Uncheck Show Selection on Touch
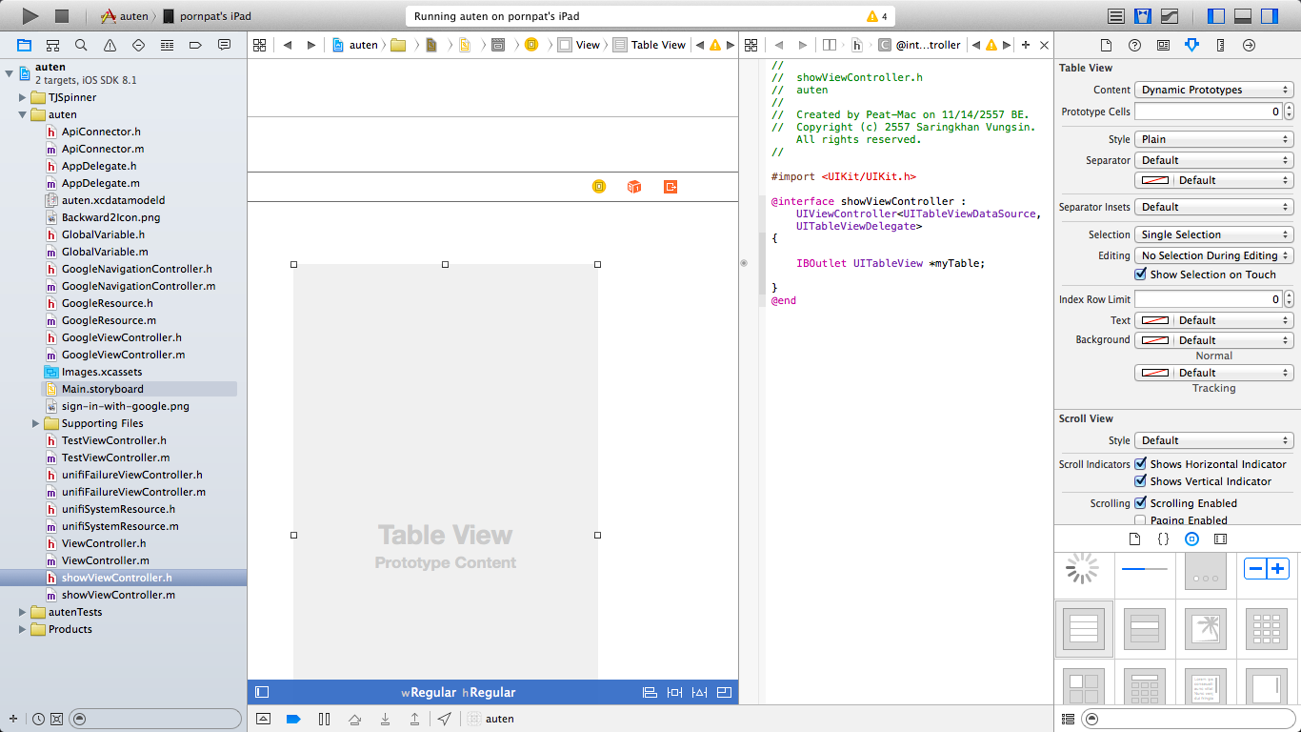The image size is (1301, 732). tap(1141, 274)
